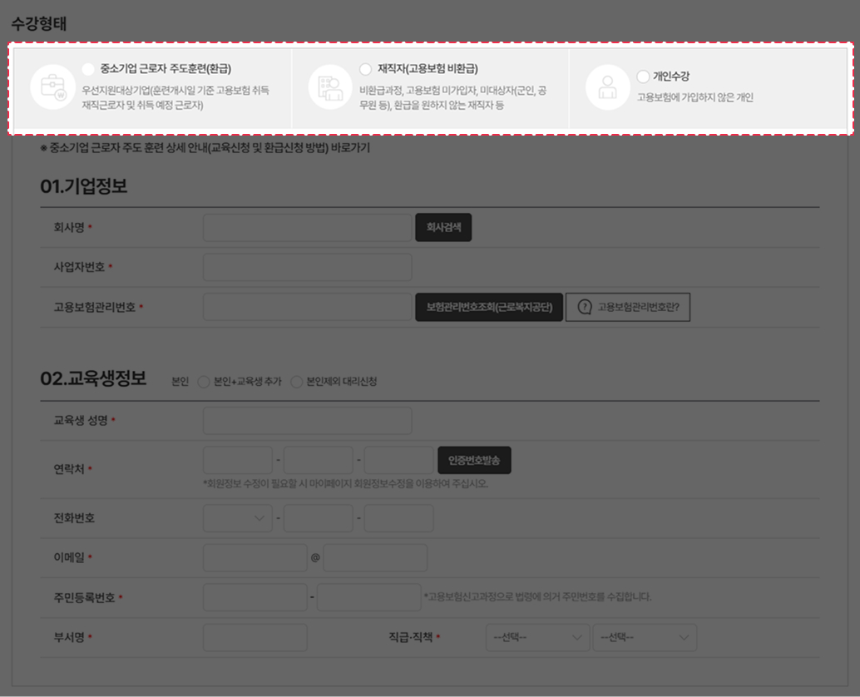Viewport: 860px width, 697px height.
Task: Open the second 직급·직책 선택 dropdown
Action: pos(645,638)
